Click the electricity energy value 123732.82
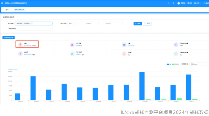 (x=28, y=54)
